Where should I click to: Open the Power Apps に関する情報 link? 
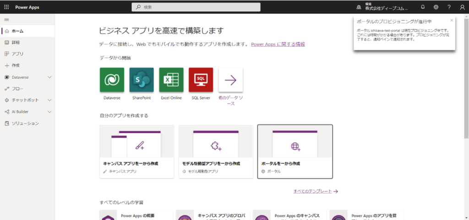pos(278,44)
